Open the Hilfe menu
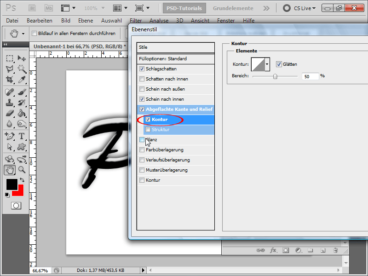 (249, 21)
